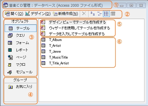Click ウィザードを使用してテーブルを作成する shortcut
Image resolution: width=148 pixels, height=106 pixels.
point(75,28)
